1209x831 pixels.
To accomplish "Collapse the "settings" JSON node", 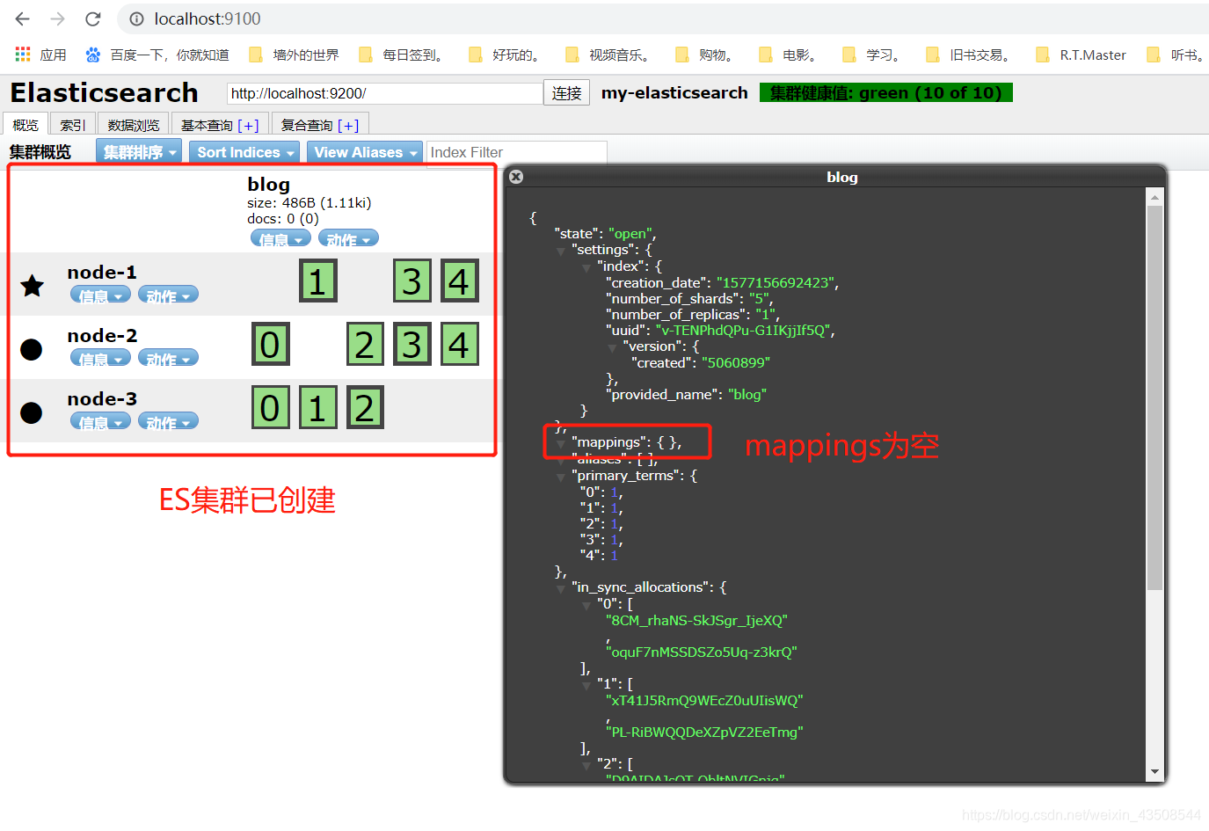I will tap(561, 251).
